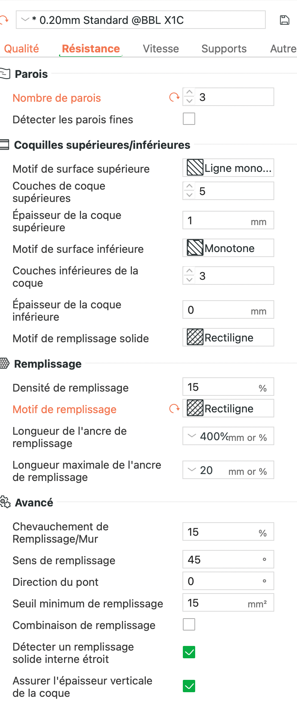The width and height of the screenshot is (297, 713).
Task: Increase Couches de coque supérieures with up arrow
Action: tap(189, 187)
